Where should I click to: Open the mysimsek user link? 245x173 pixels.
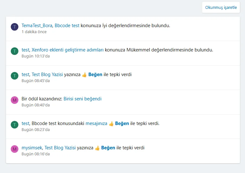[x=32, y=148]
